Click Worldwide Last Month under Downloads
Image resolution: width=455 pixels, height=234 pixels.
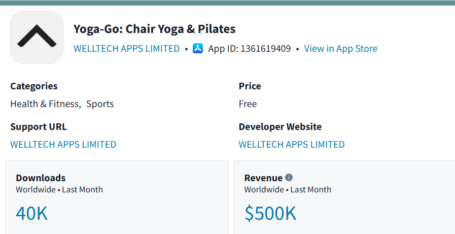pyautogui.click(x=59, y=189)
